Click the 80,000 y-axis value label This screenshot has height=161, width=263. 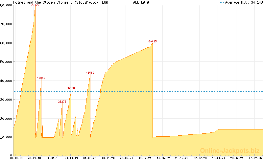click(6, 5)
